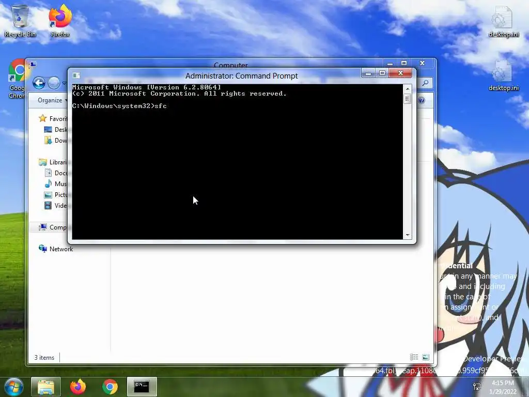The height and width of the screenshot is (397, 529).
Task: Click the Command Prompt taskbar button
Action: (x=142, y=387)
